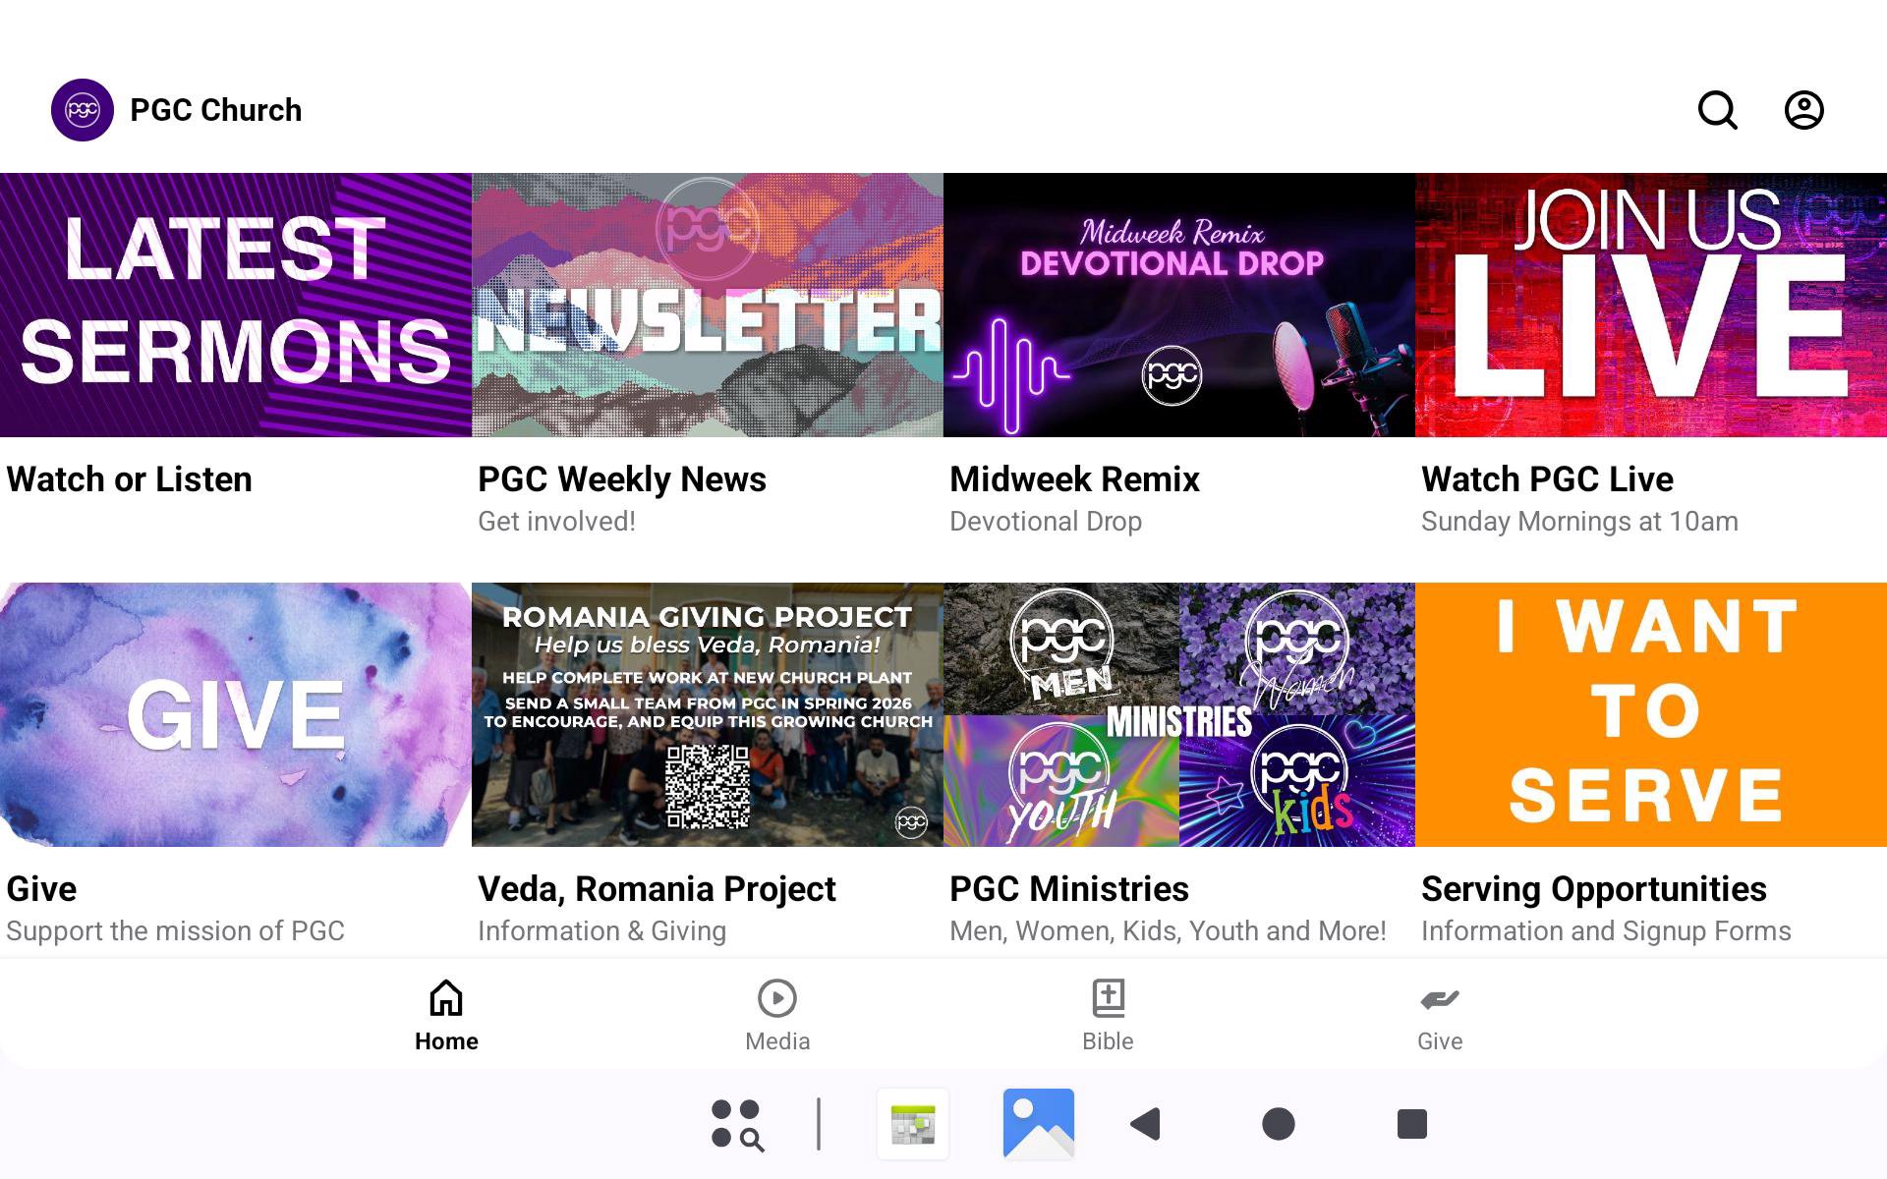Image resolution: width=1887 pixels, height=1179 pixels.
Task: Click the Veda, Romania Project title
Action: (x=657, y=889)
